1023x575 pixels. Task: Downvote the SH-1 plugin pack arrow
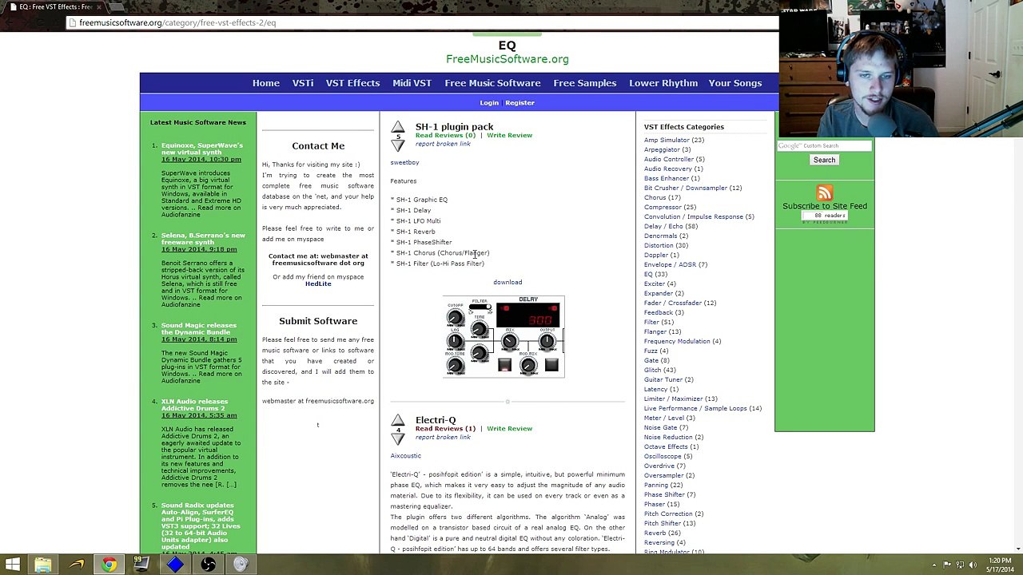tap(397, 145)
